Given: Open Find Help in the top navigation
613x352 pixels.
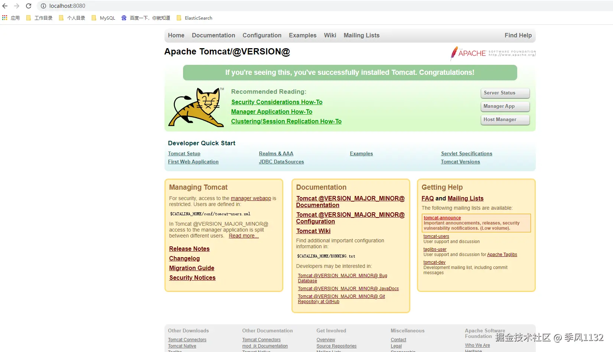Looking at the screenshot, I should (518, 36).
